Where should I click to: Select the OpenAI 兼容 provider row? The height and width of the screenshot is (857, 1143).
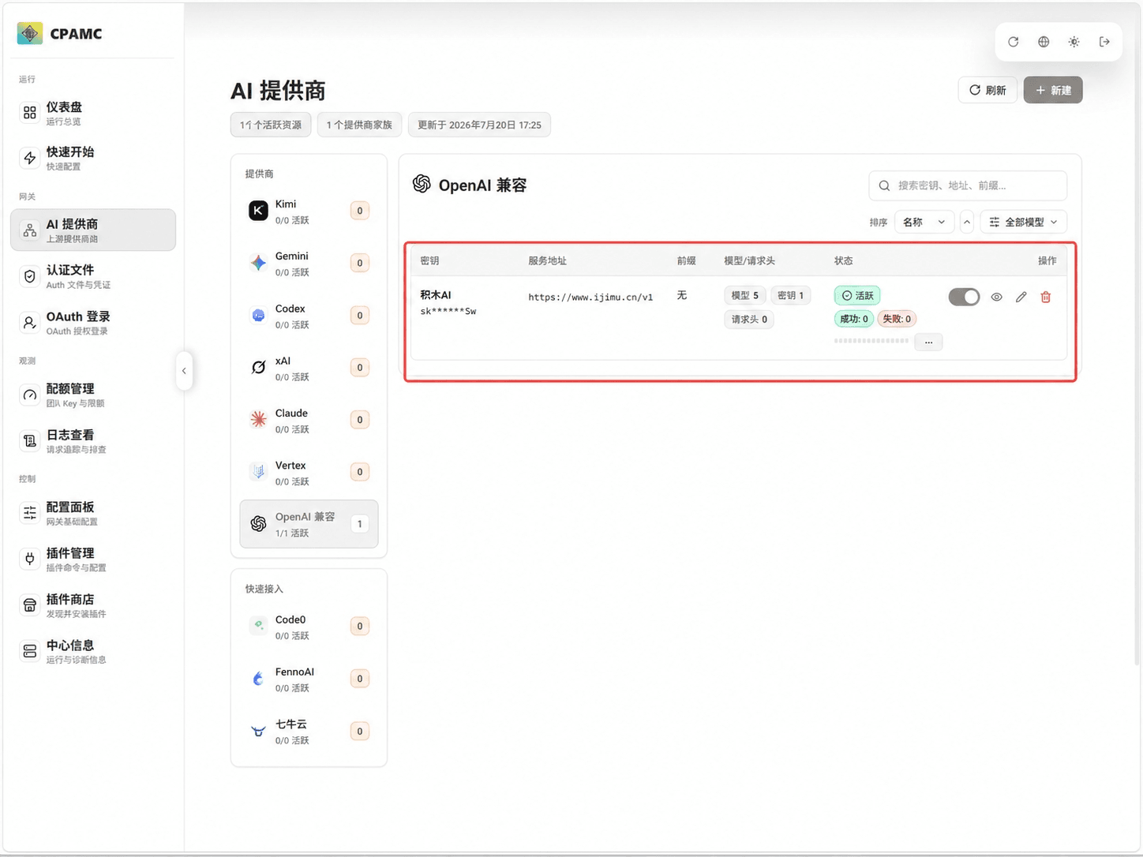tap(309, 524)
